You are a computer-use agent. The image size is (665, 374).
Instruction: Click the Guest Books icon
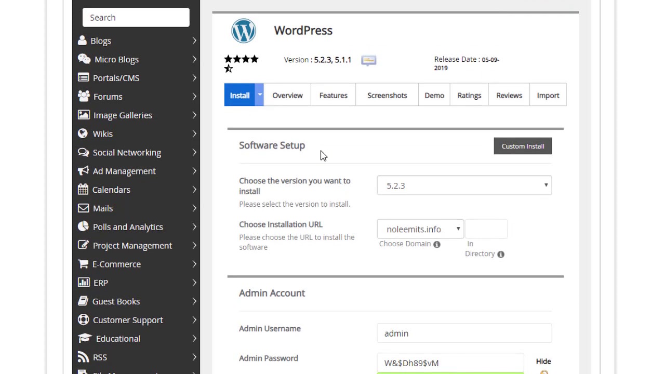83,301
